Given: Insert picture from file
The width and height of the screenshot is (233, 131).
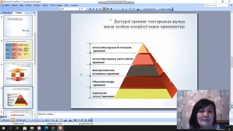Looking at the screenshot, I should click(56, 120).
